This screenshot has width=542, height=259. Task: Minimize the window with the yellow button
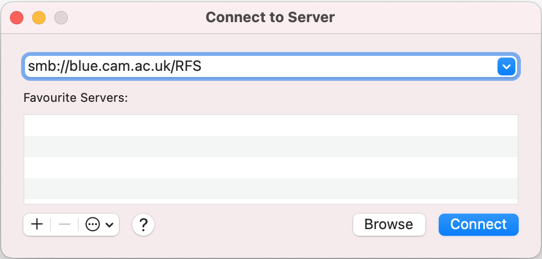[x=39, y=17]
